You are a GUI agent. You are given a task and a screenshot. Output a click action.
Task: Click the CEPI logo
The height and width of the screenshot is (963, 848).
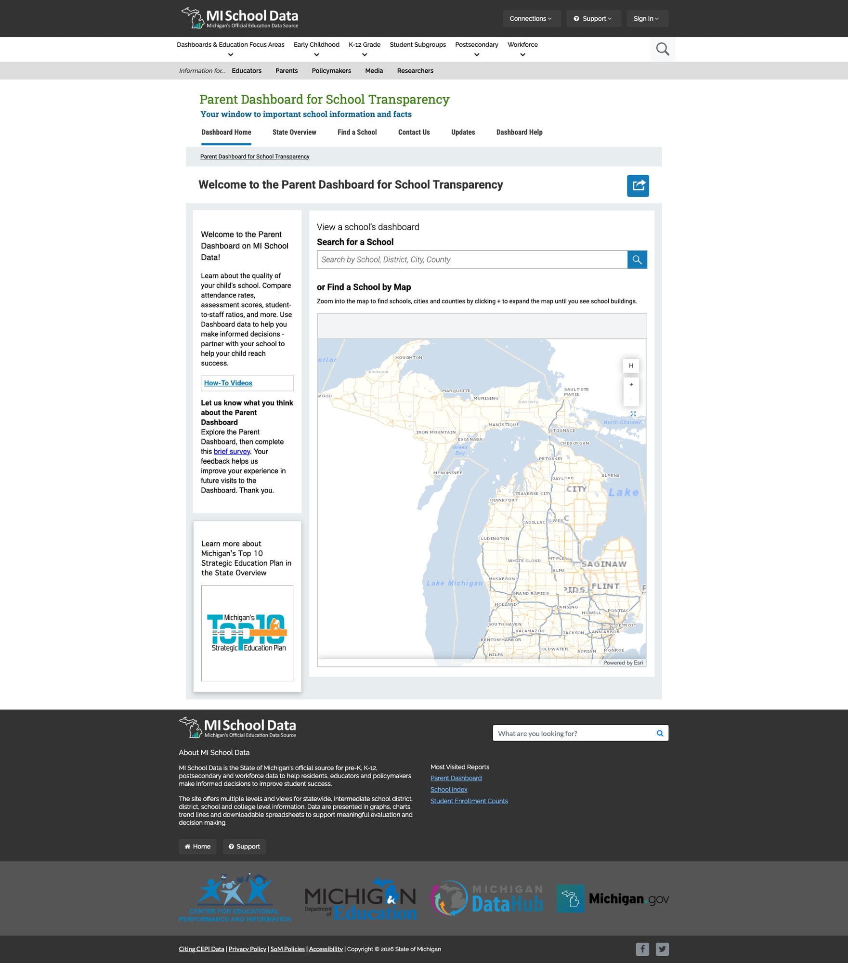235,898
